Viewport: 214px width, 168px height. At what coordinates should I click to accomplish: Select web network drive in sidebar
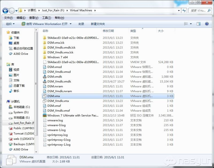pos(24,139)
